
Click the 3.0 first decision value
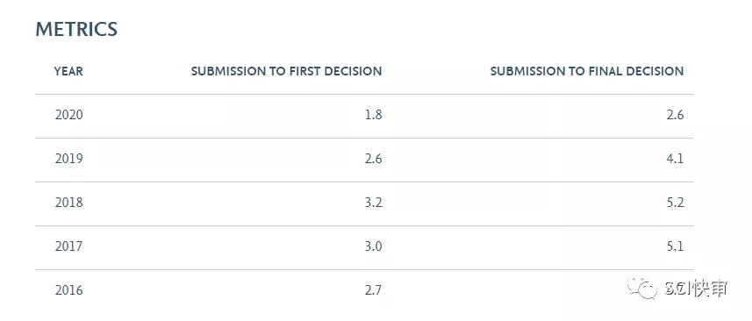click(374, 246)
